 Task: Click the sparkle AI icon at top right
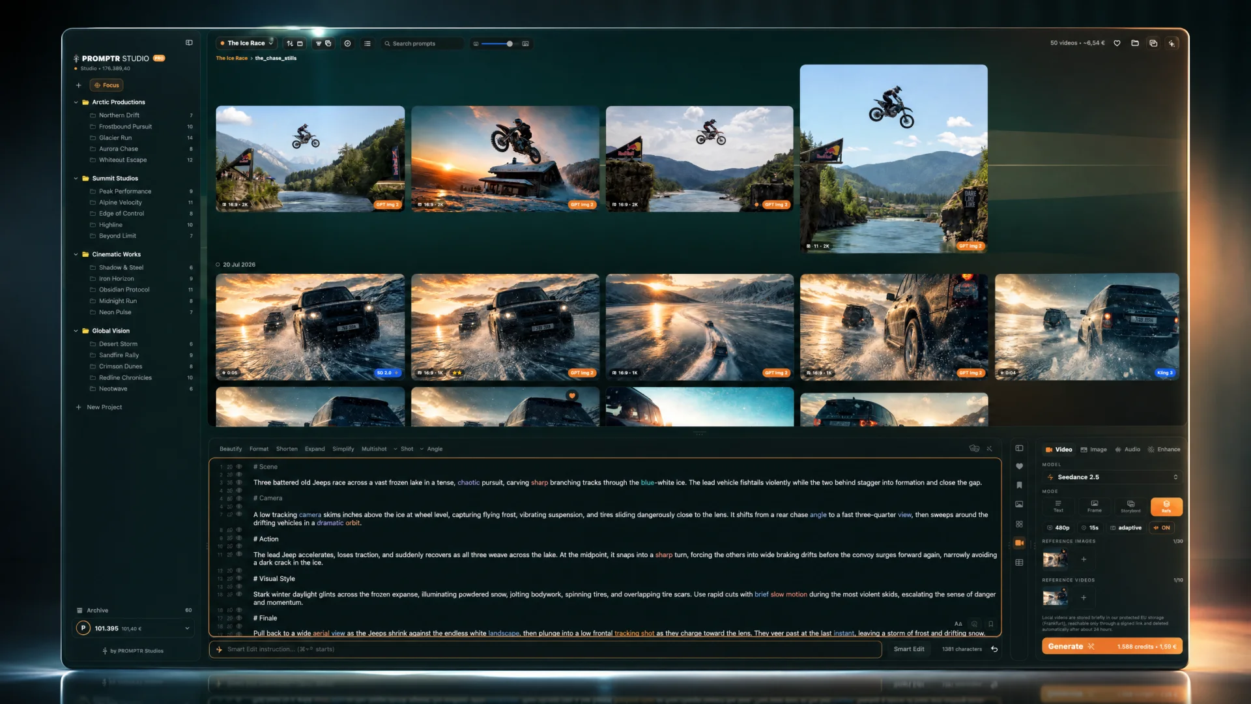pyautogui.click(x=1172, y=43)
